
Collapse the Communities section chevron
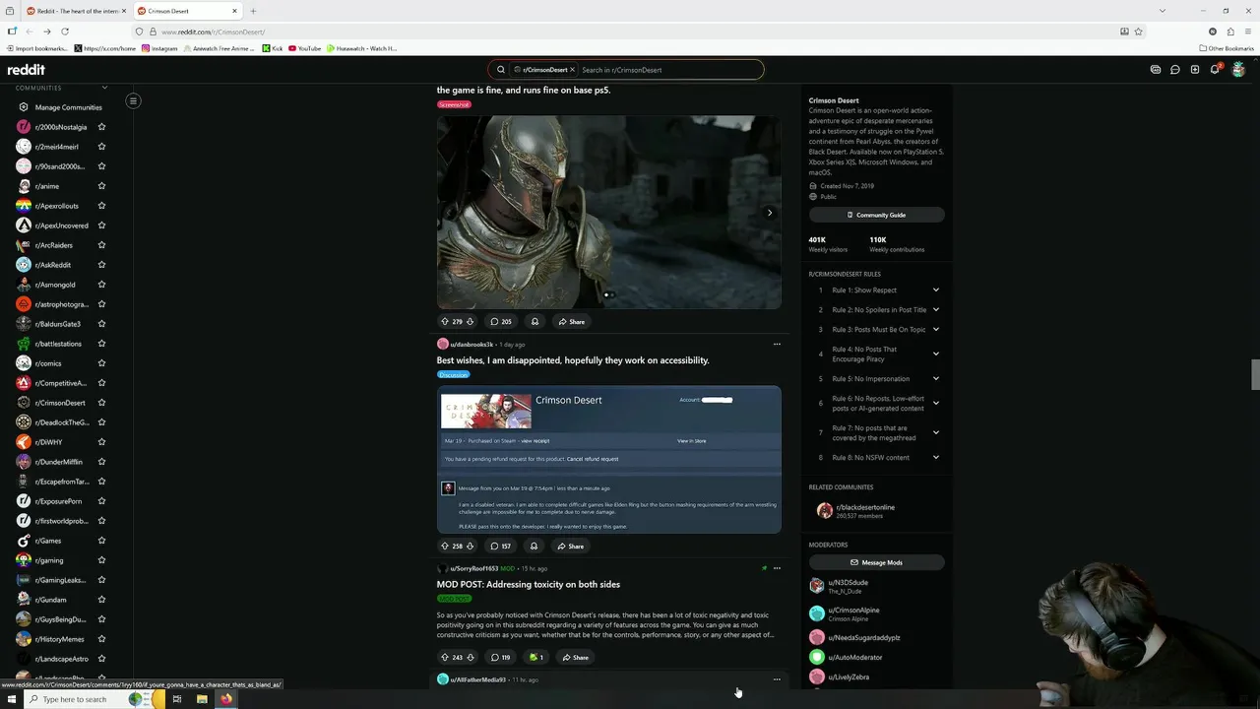pos(104,88)
